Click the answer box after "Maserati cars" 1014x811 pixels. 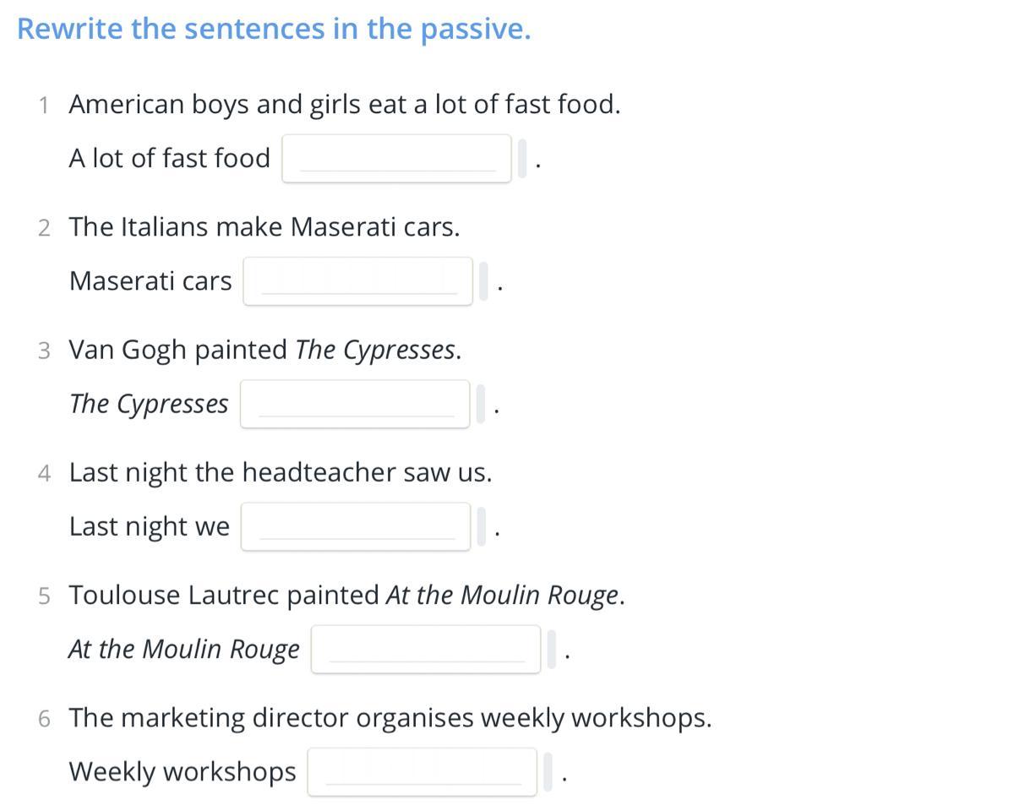point(357,280)
